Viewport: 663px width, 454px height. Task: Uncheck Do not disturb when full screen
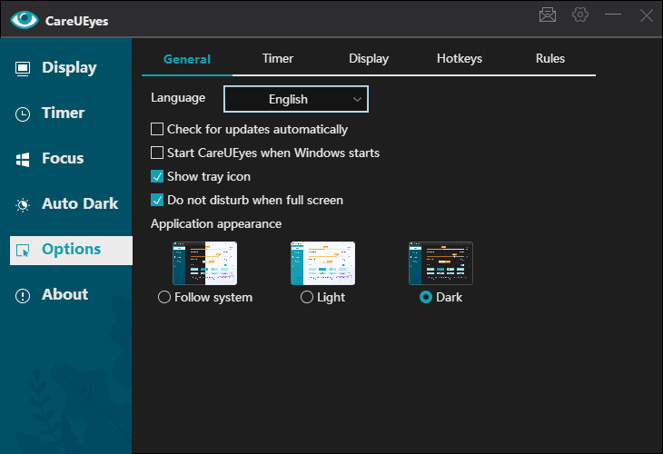157,200
